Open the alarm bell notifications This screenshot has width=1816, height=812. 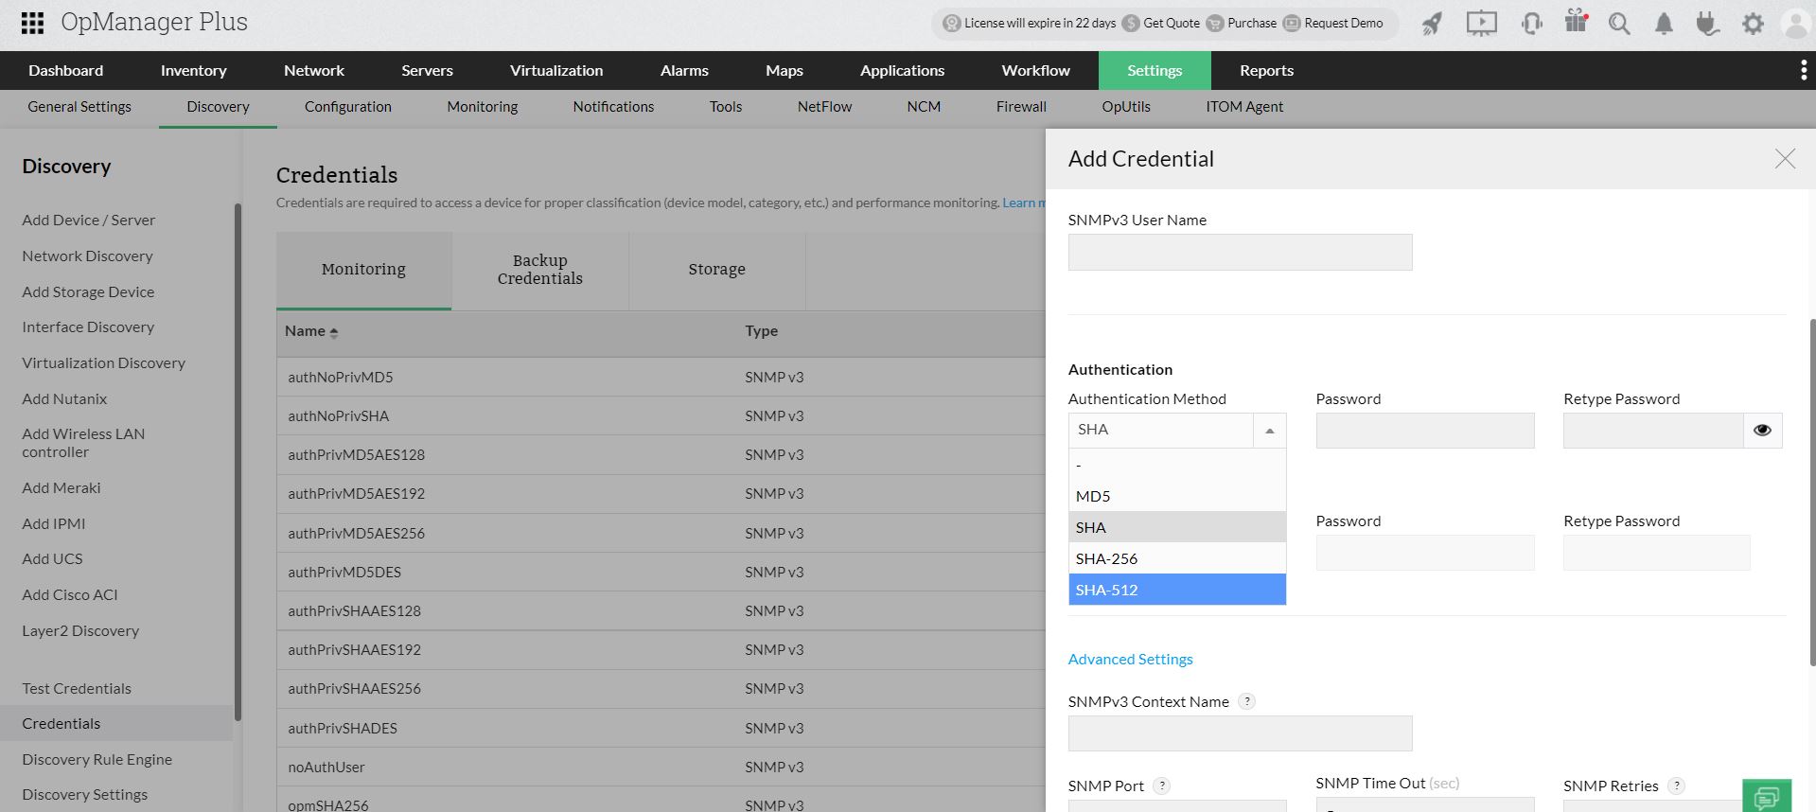(x=1664, y=24)
